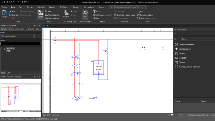This screenshot has width=215, height=121.
Task: Click the Grafik önizleme thumbnail
Action: pyautogui.click(x=21, y=98)
